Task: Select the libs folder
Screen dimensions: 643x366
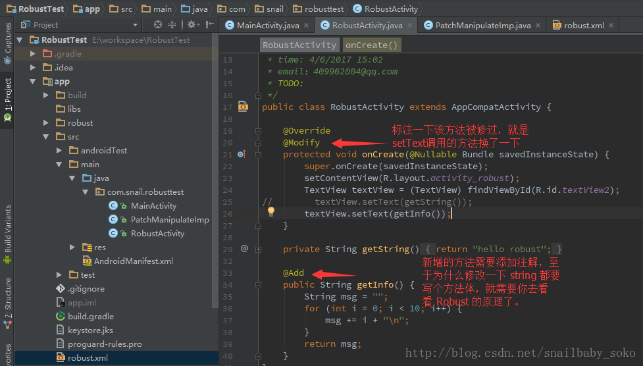Action: pyautogui.click(x=74, y=109)
